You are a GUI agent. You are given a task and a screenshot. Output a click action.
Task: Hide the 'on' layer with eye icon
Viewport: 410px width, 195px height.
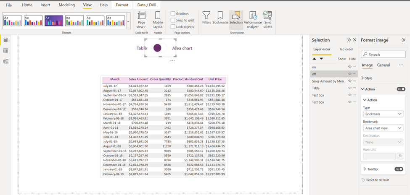pos(349,67)
